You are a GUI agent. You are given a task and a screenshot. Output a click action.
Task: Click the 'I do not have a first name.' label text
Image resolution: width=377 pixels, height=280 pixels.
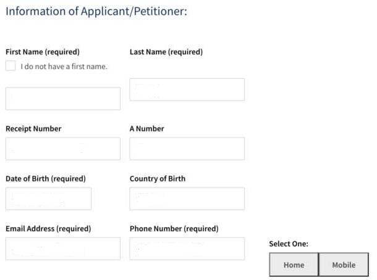(64, 67)
